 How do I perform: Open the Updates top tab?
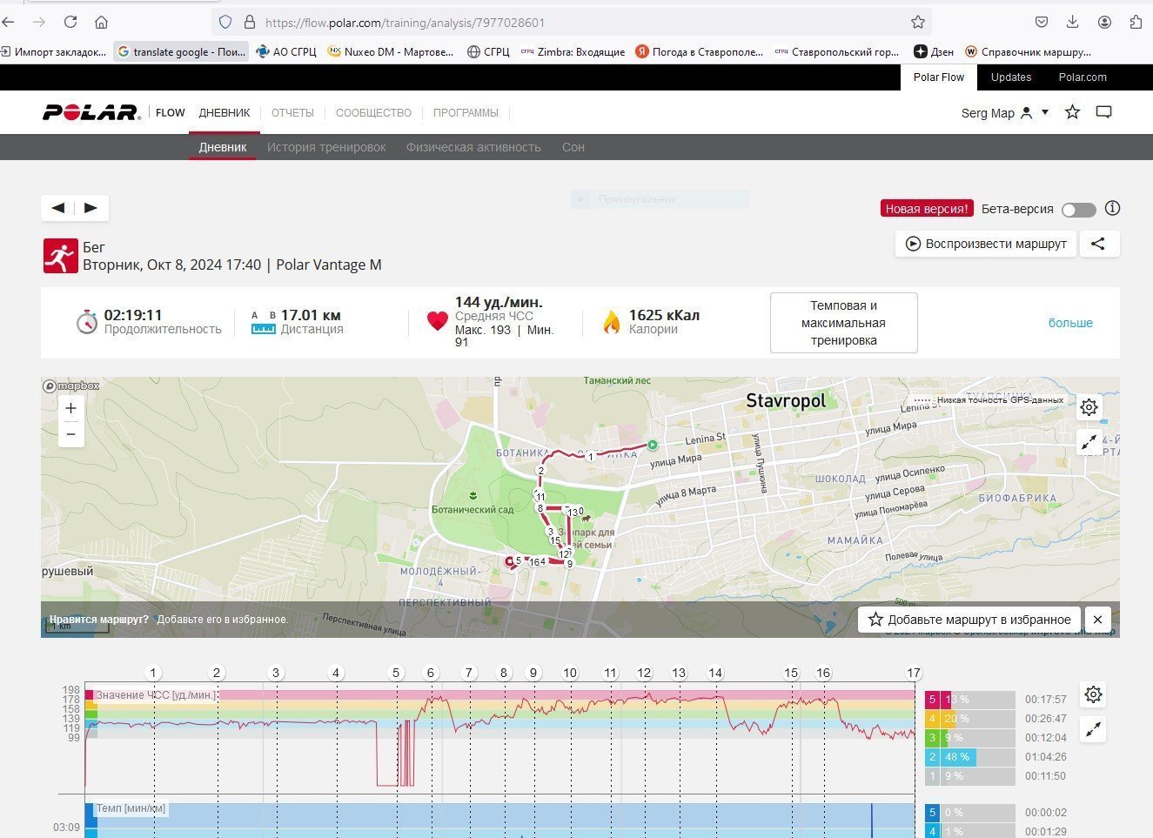[1011, 77]
